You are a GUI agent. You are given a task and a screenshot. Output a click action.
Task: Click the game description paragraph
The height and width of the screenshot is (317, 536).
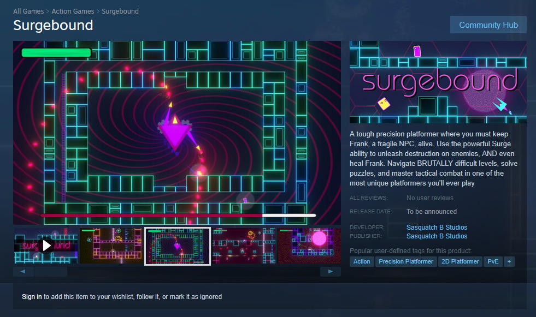click(433, 159)
